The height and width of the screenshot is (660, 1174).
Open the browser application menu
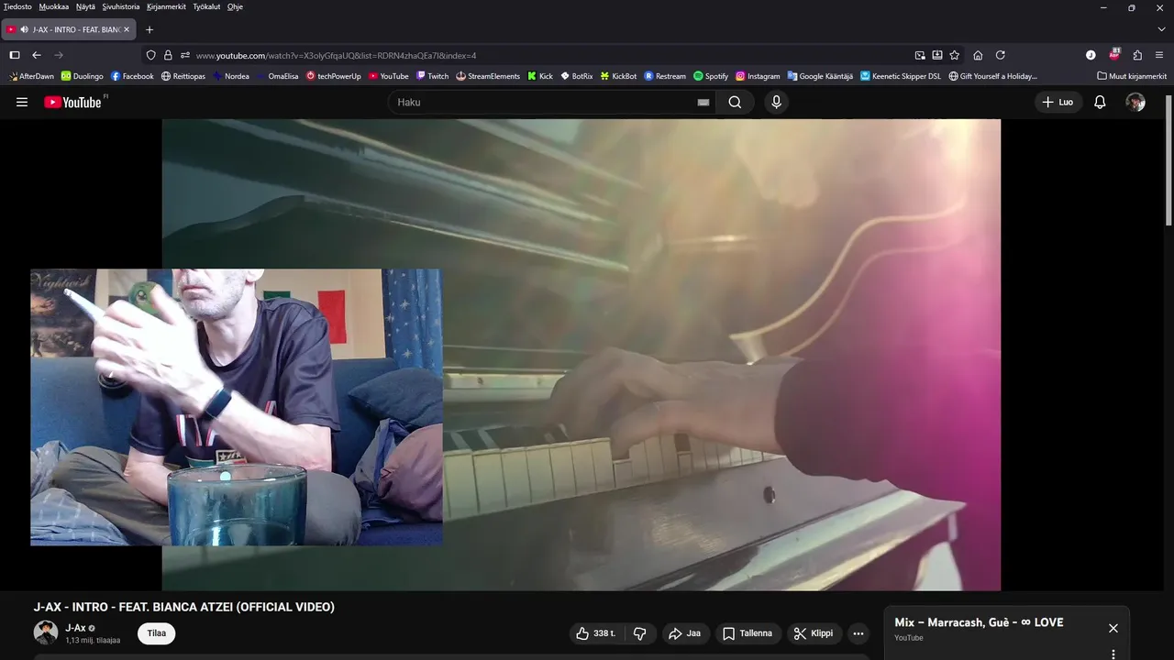(1159, 55)
